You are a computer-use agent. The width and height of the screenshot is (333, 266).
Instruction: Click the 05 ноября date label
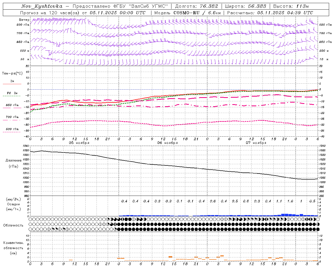[79, 143]
